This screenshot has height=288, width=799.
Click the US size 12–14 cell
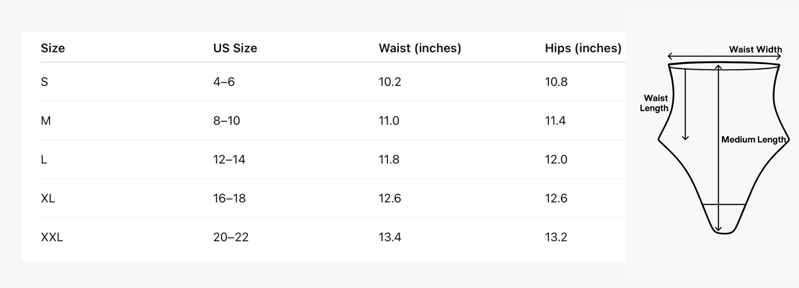(x=229, y=160)
